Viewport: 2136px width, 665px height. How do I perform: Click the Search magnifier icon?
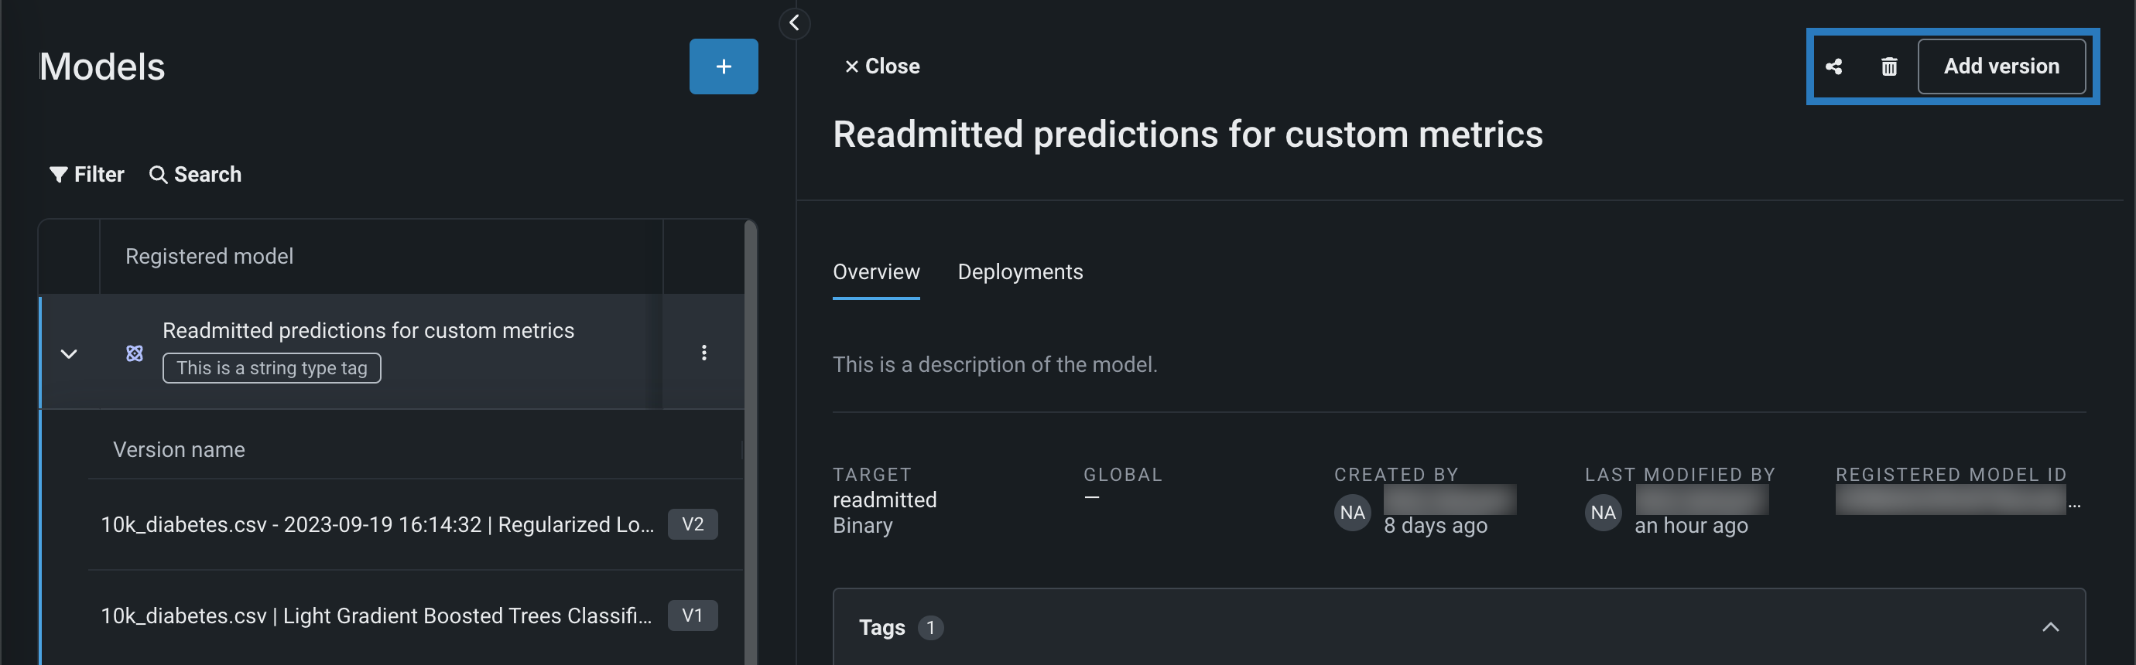pyautogui.click(x=158, y=175)
